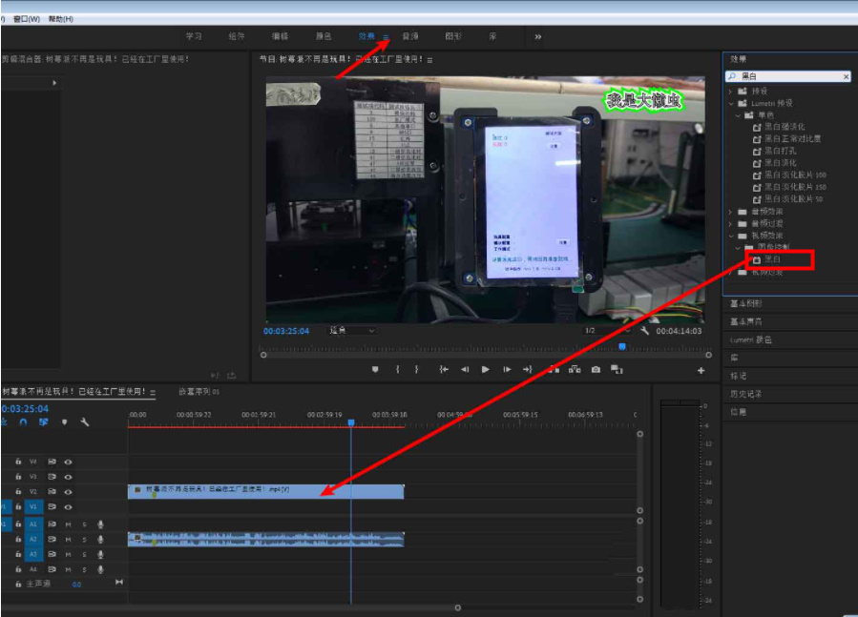Toggle V2 track visibility eye
The height and width of the screenshot is (617, 858).
(68, 491)
